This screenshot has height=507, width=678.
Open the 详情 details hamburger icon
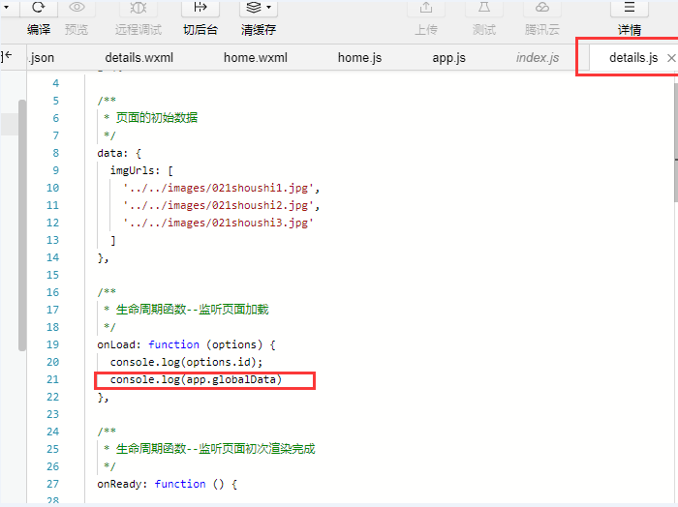(x=630, y=7)
